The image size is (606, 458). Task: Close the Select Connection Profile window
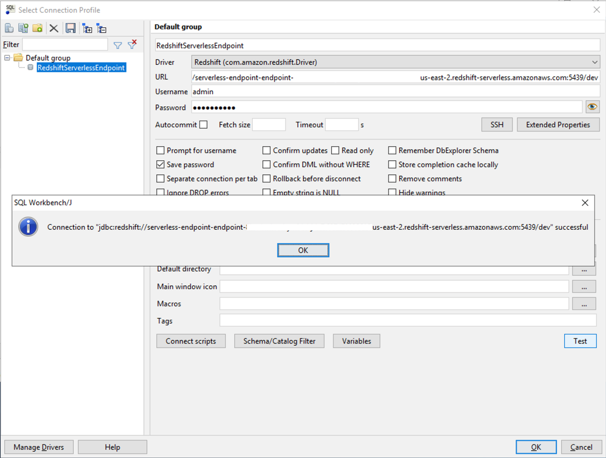click(596, 10)
